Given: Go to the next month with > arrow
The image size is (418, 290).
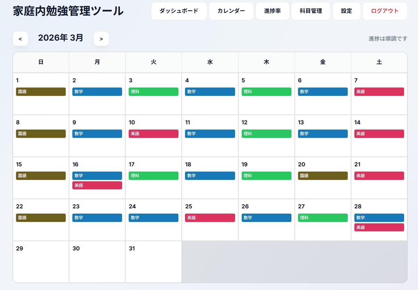Looking at the screenshot, I should [x=101, y=39].
